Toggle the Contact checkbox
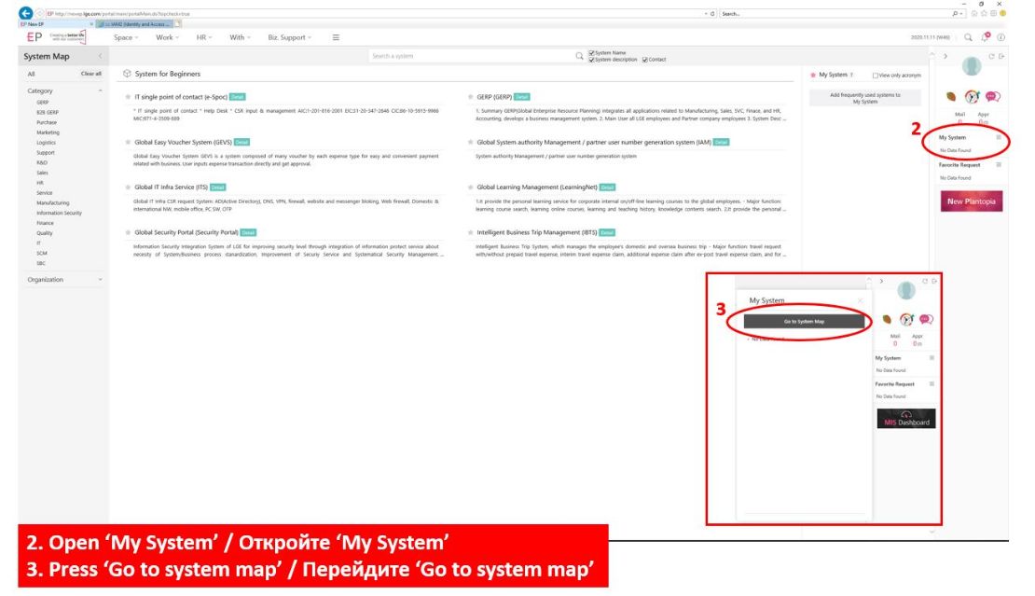The height and width of the screenshot is (596, 1035). pyautogui.click(x=644, y=60)
